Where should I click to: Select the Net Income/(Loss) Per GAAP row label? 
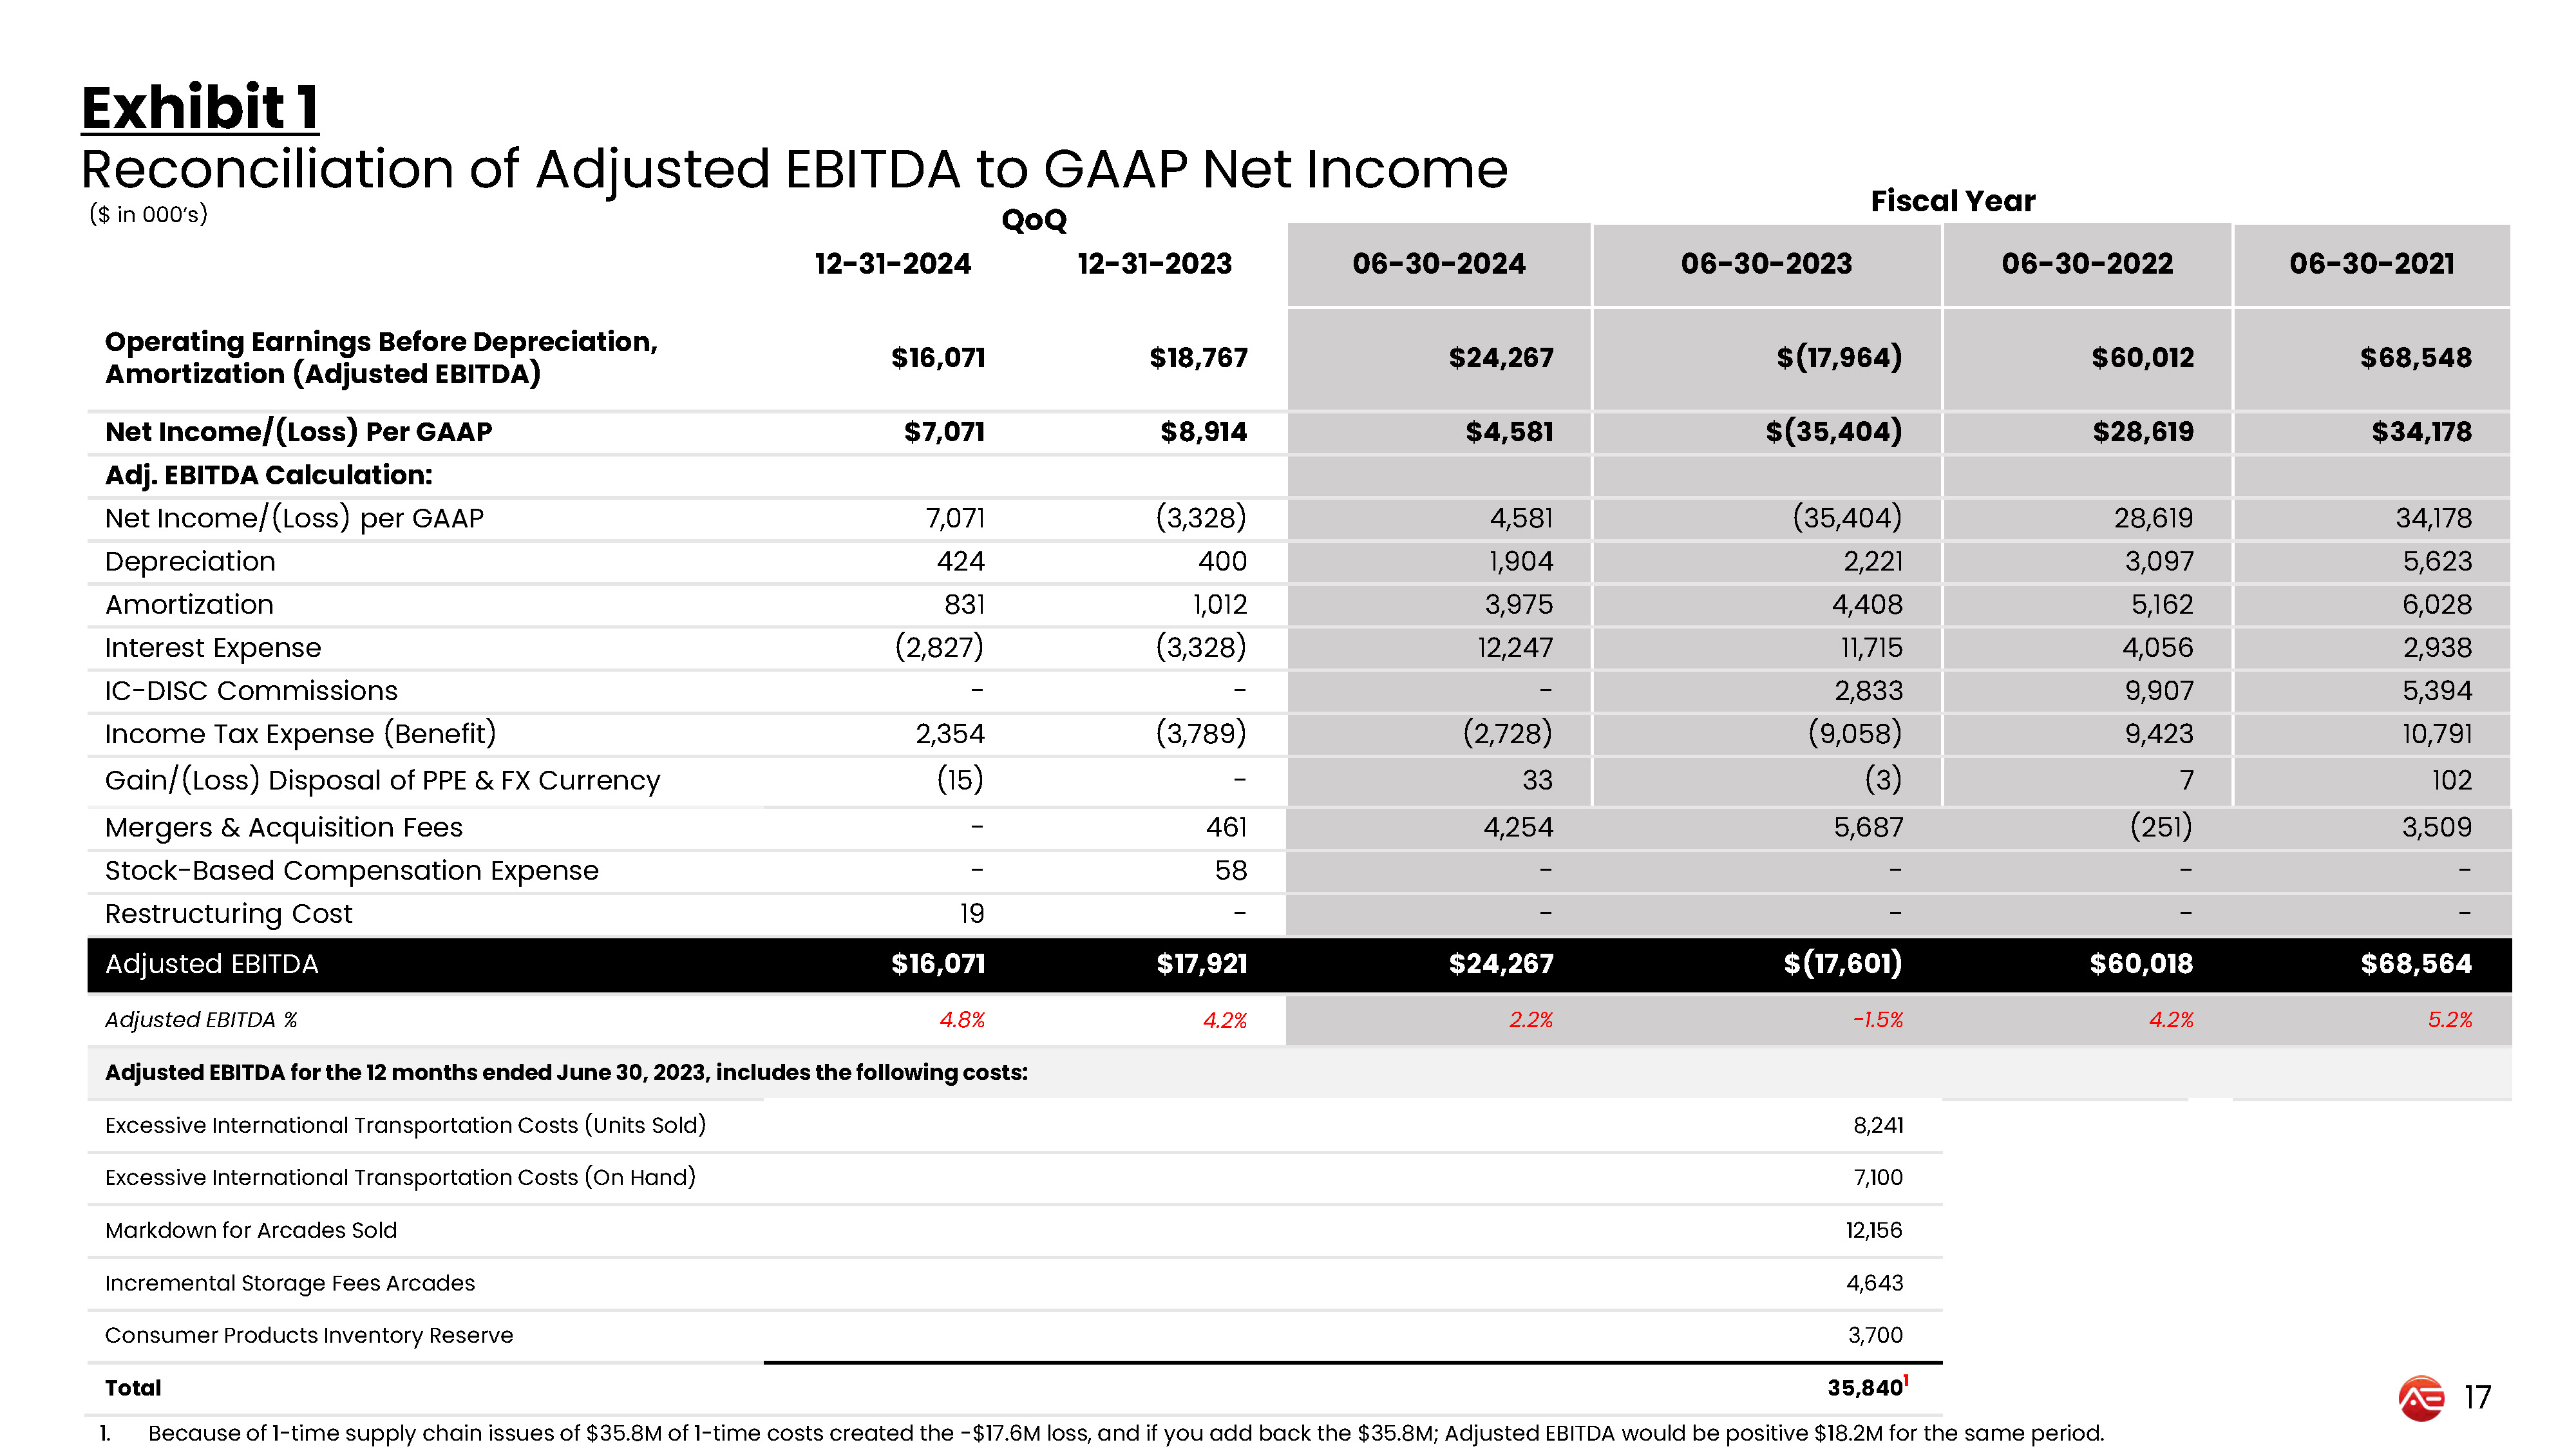click(298, 432)
